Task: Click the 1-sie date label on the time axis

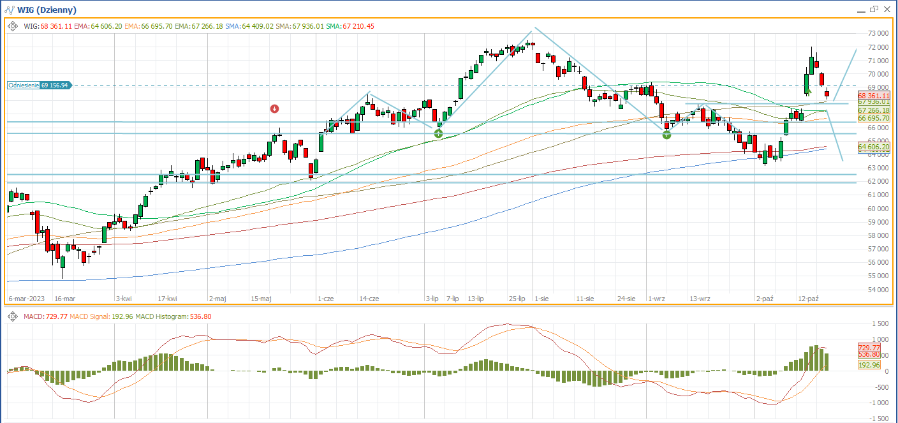Action: click(x=542, y=299)
